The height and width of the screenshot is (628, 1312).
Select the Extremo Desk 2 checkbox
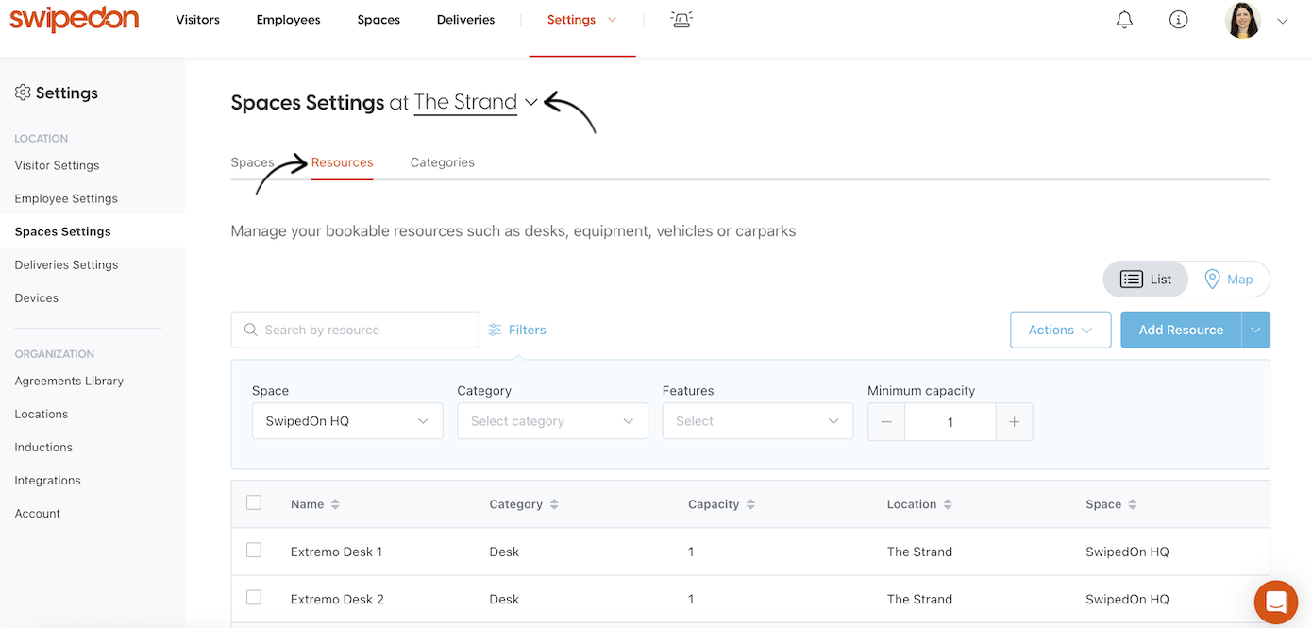(254, 598)
